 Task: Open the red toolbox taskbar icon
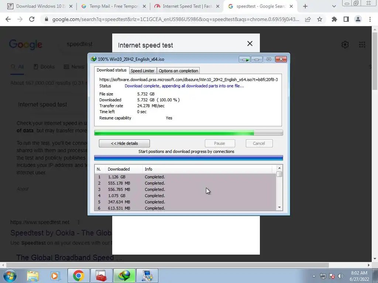point(101,276)
